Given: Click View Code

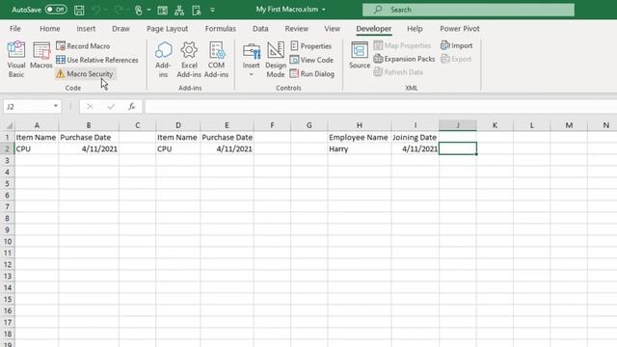Looking at the screenshot, I should (x=311, y=60).
